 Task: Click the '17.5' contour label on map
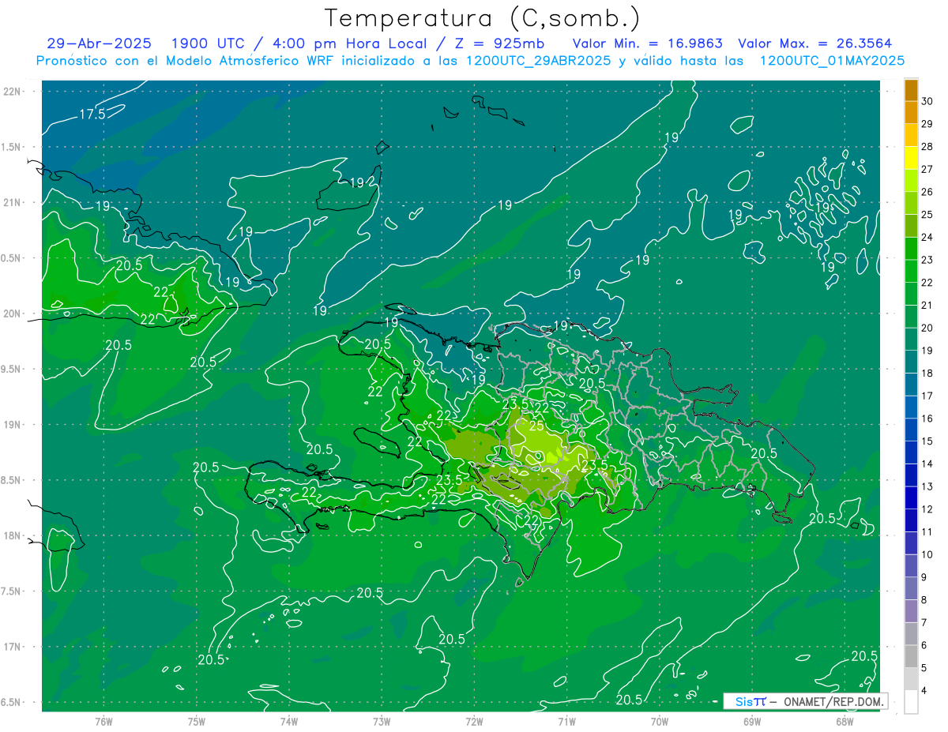[92, 114]
